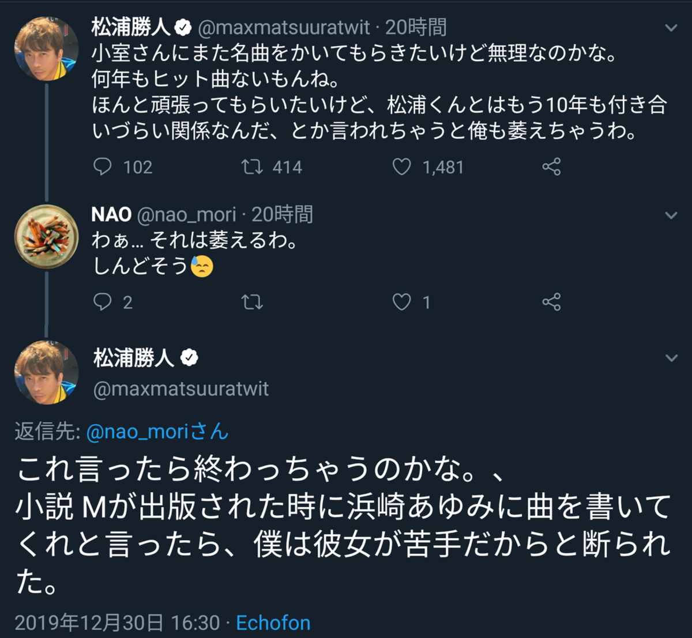Open dropdown menu on first tweet
692x638 pixels.
[x=671, y=28]
